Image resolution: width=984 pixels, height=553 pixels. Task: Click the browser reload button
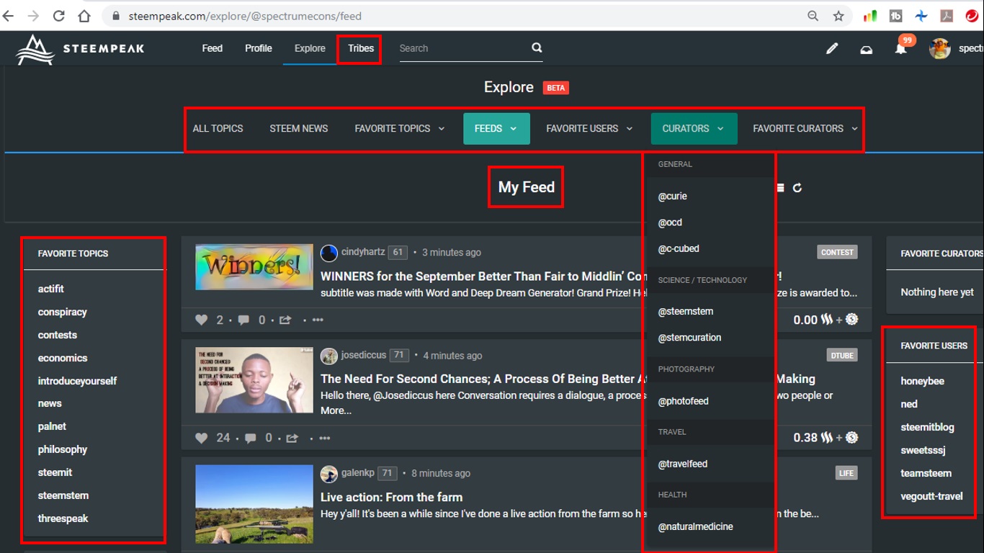[x=59, y=16]
